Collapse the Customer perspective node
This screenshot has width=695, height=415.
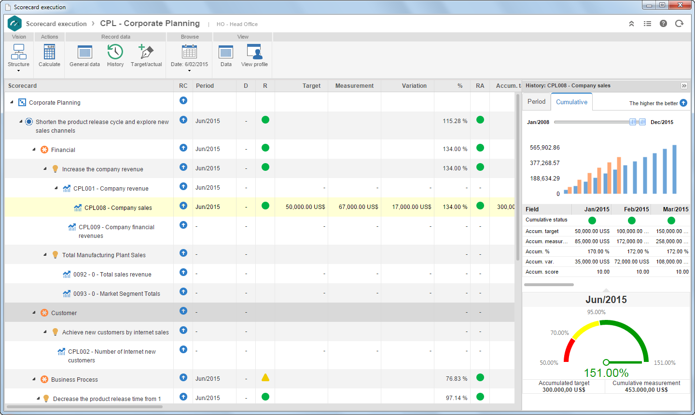pos(34,313)
